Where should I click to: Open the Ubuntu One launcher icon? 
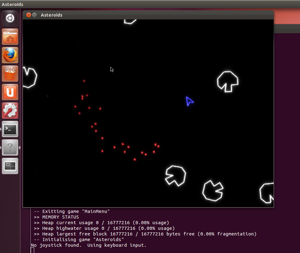click(x=10, y=92)
